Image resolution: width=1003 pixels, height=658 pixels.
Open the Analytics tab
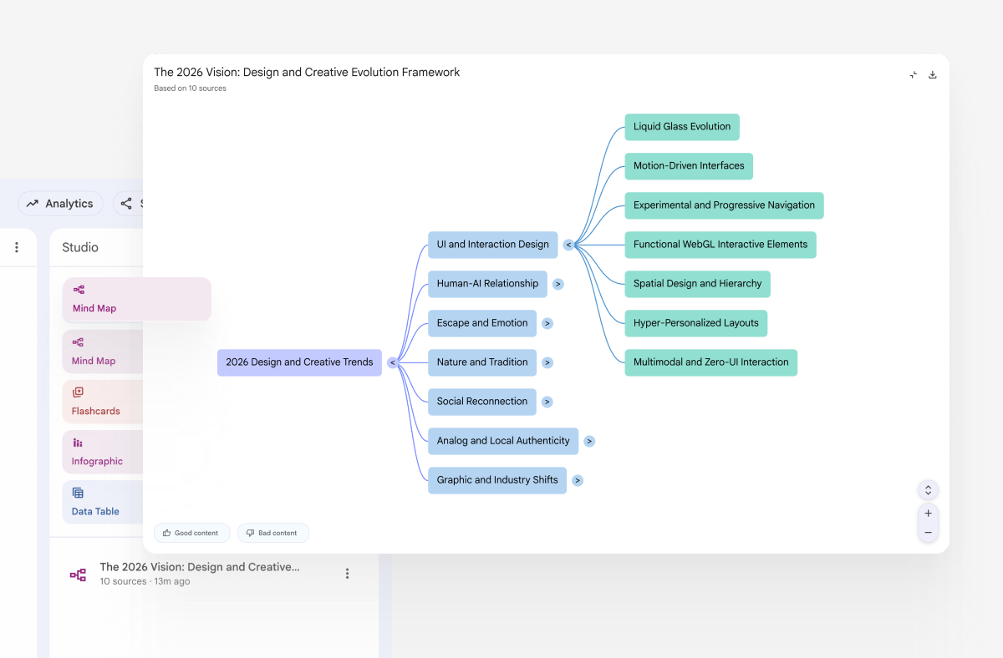coord(60,204)
